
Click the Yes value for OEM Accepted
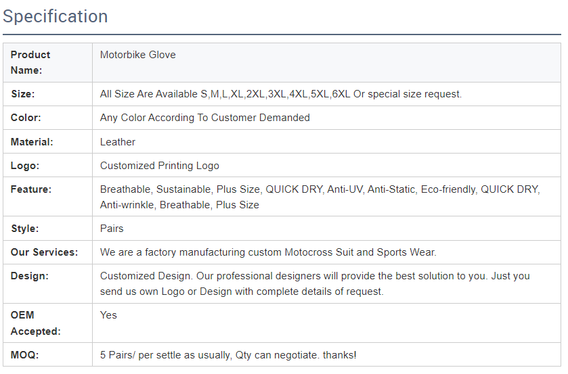point(108,315)
